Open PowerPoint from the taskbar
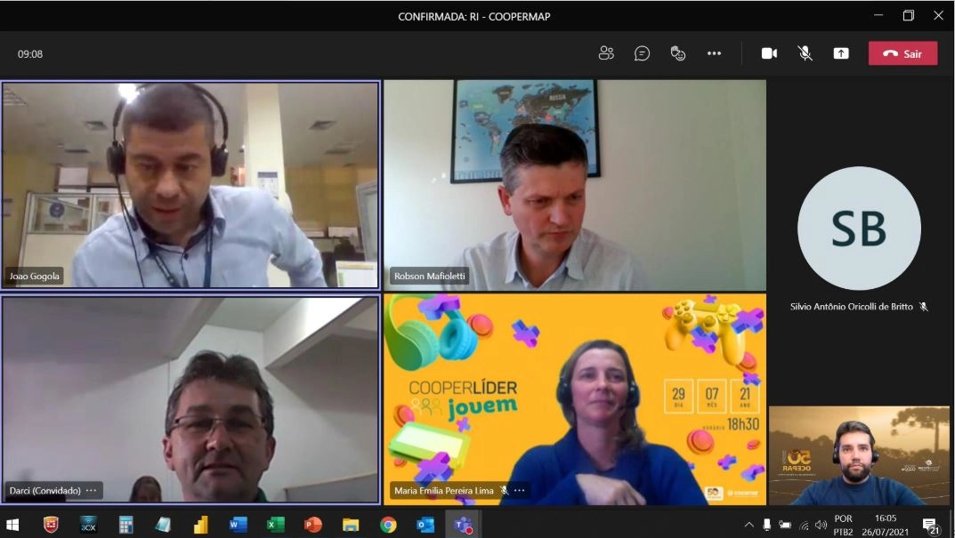Viewport: 955px width, 538px height. (313, 525)
